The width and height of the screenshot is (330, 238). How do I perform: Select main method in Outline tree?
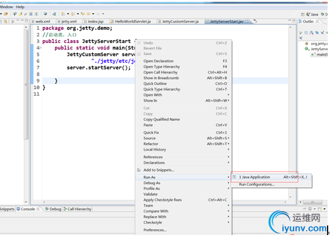(319, 54)
